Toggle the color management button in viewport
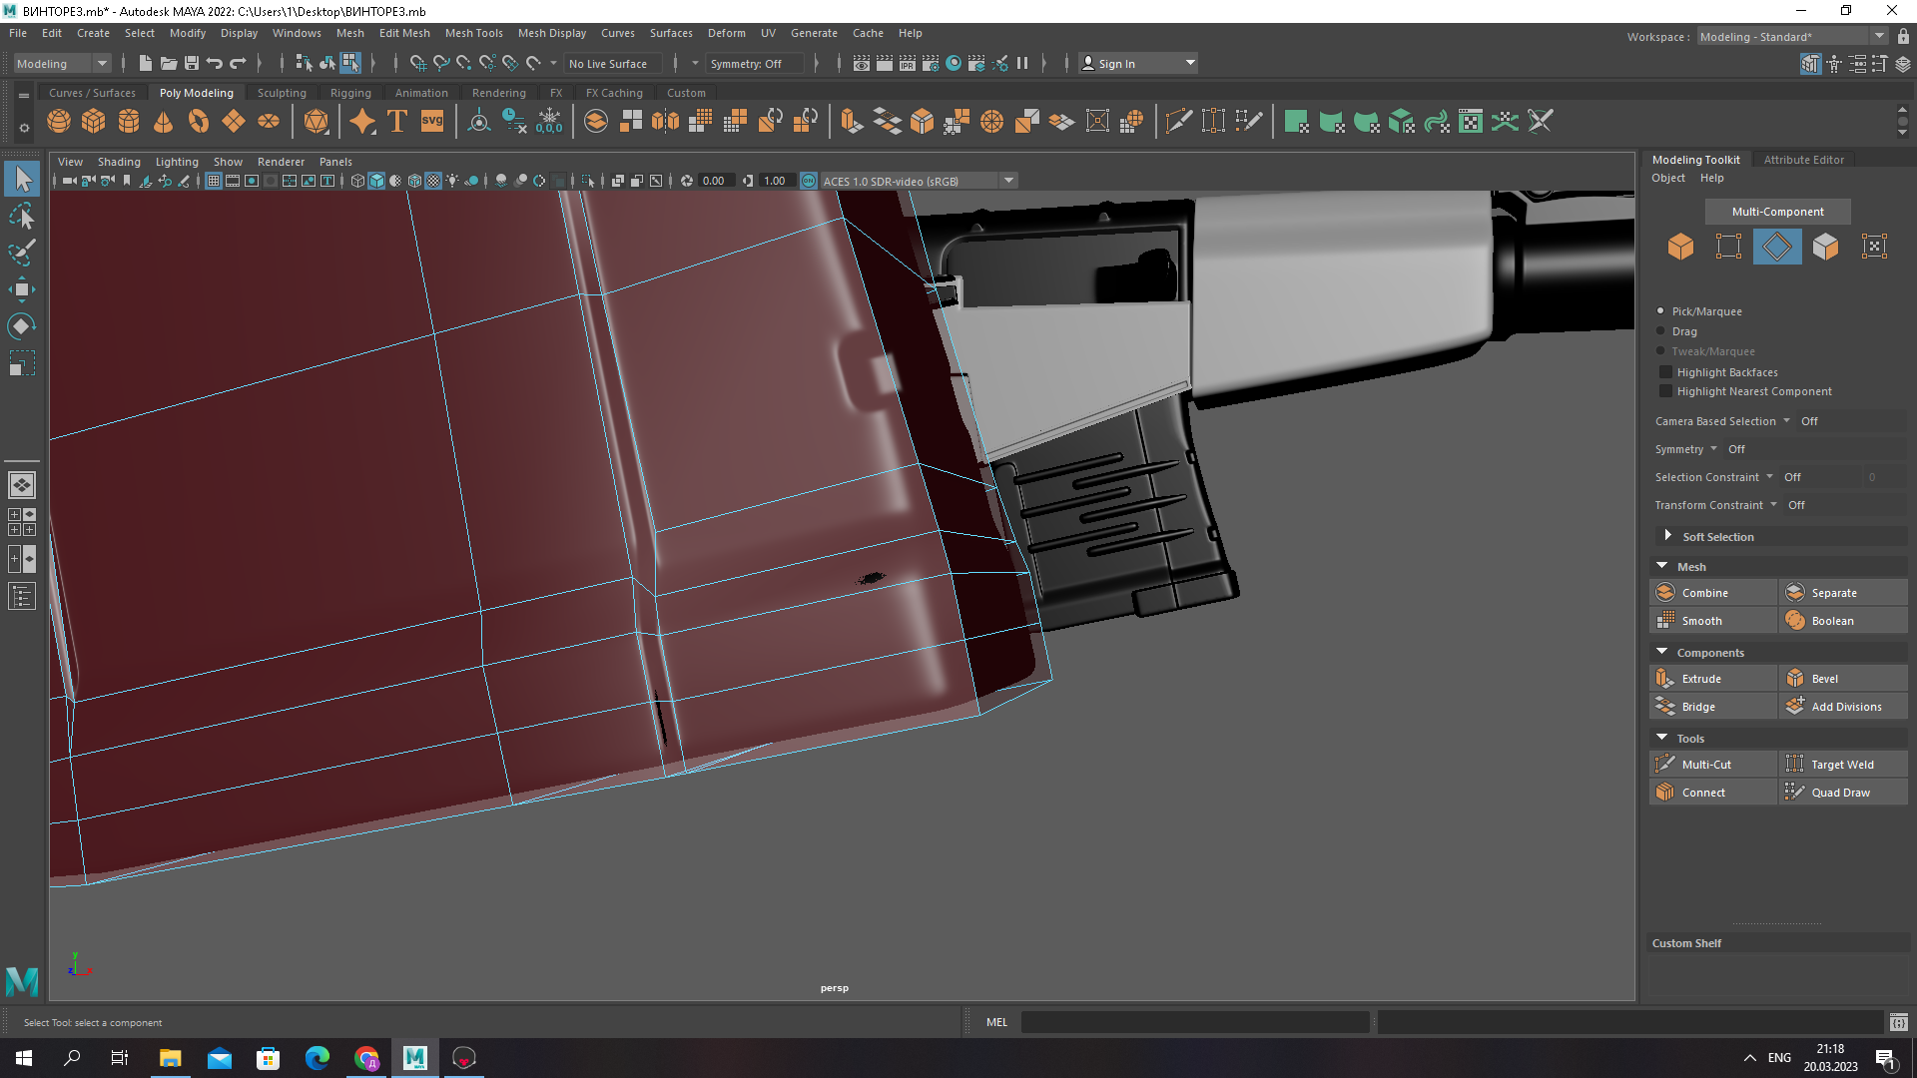Image resolution: width=1917 pixels, height=1078 pixels. point(809,181)
